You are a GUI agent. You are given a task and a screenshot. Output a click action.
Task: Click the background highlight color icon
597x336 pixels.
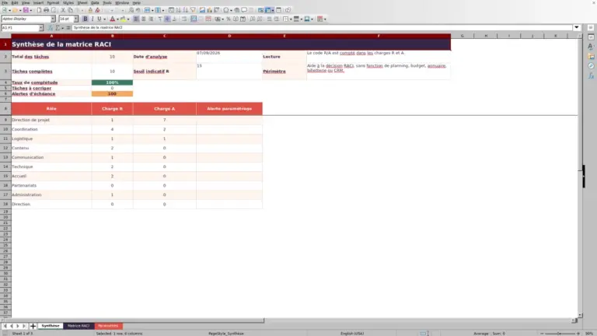(123, 19)
